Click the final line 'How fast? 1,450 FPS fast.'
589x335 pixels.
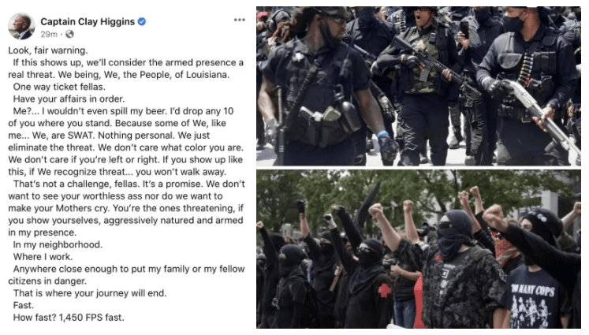tap(69, 318)
